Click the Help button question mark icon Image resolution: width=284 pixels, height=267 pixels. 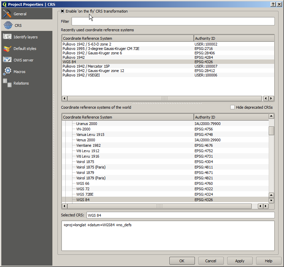pos(273,4)
